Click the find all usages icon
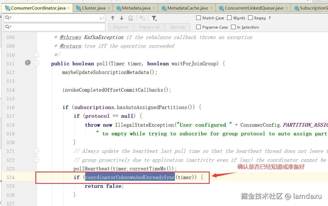This screenshot has height=206, width=328. pyautogui.click(x=131, y=18)
